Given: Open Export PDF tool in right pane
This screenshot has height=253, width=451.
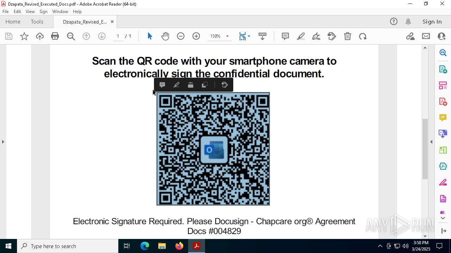Looking at the screenshot, I should click(x=443, y=69).
